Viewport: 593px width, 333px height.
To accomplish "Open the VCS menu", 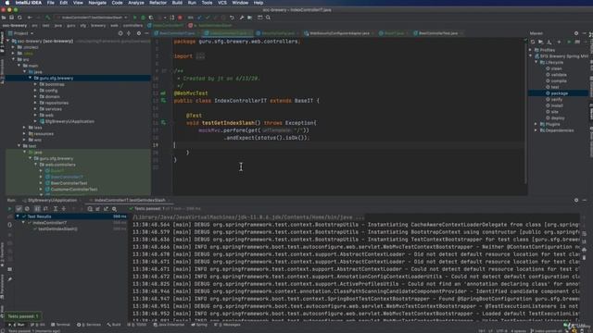I will [222, 3].
